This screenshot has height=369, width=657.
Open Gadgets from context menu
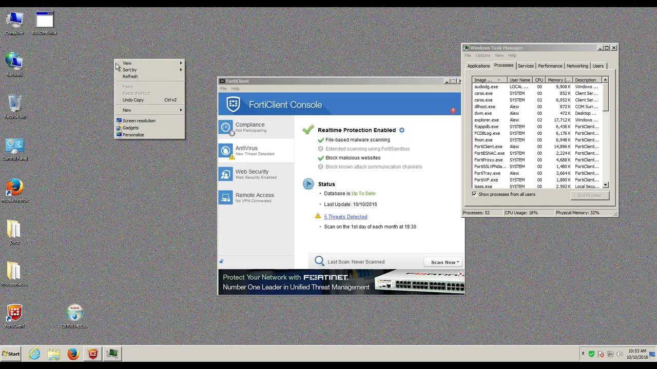click(x=149, y=128)
